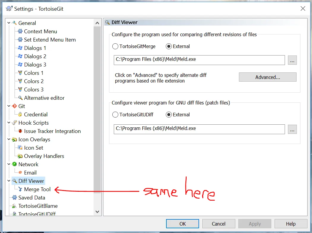Click the Dialogs 1 window icon
Screen dimensions: 312x233
coord(20,48)
